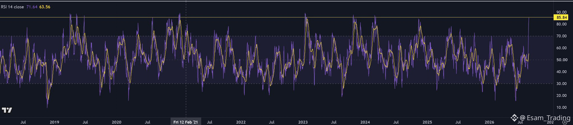Screen dimensions: 573x125
Task: Click the Jul label between 2022 and 2023
Action: [x=272, y=122]
